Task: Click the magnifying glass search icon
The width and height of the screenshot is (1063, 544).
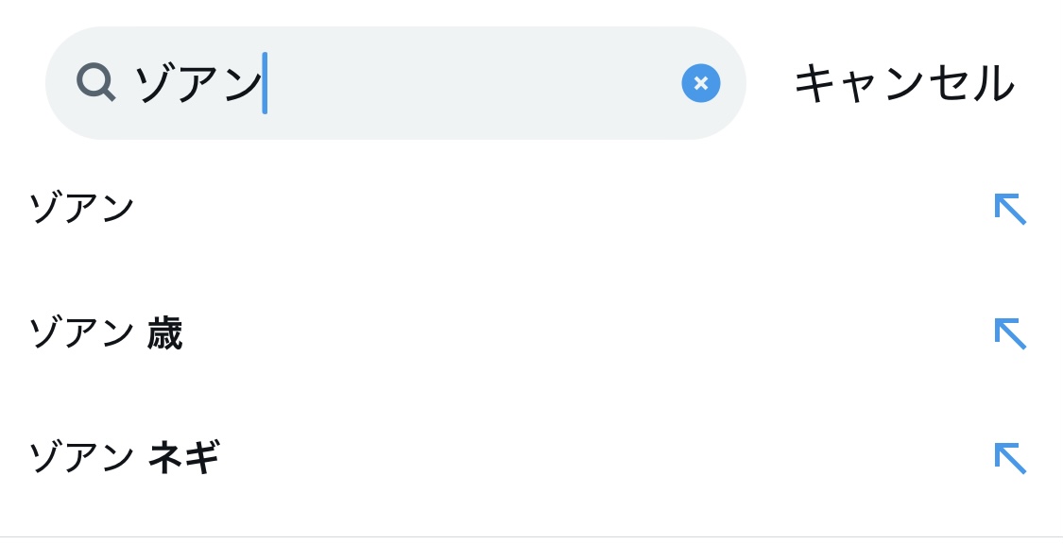Action: point(95,82)
